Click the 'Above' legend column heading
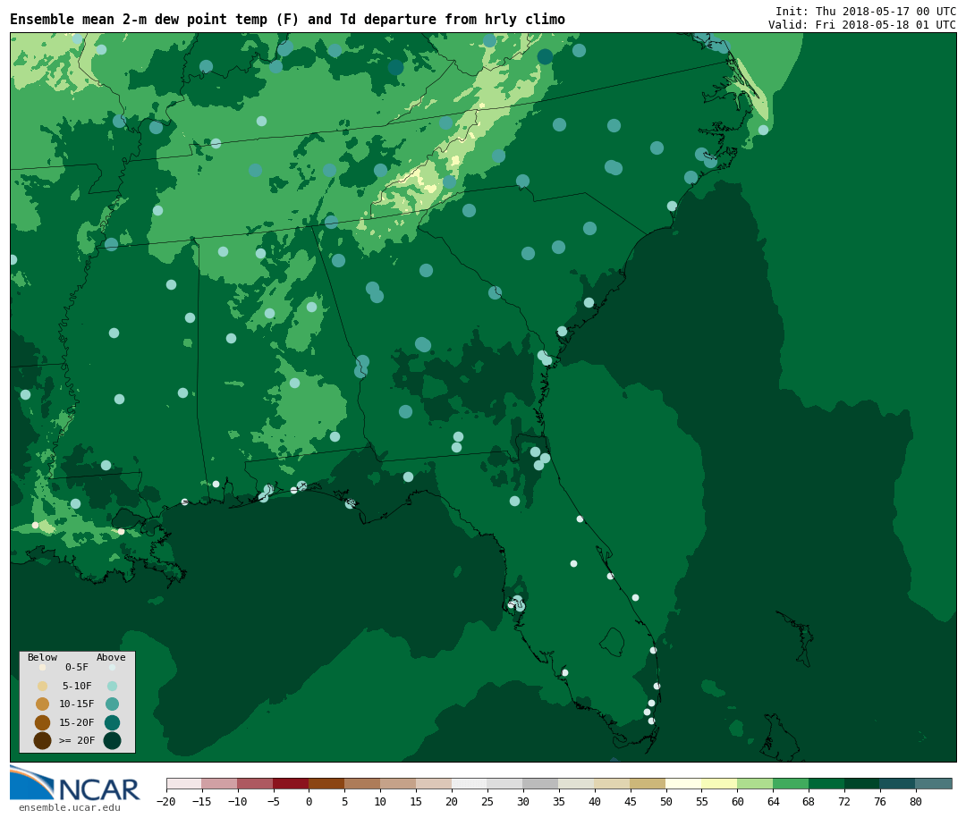The image size is (966, 818). [x=111, y=657]
